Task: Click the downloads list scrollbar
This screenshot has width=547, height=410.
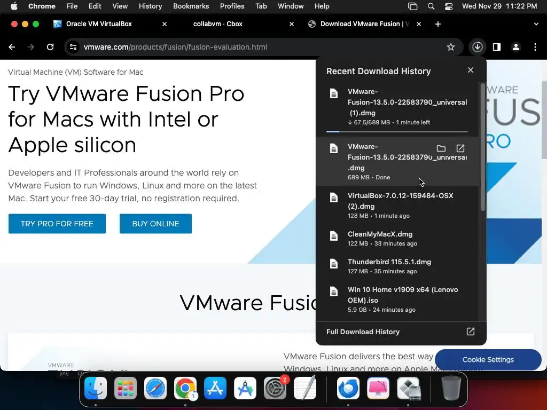Action: (483, 147)
